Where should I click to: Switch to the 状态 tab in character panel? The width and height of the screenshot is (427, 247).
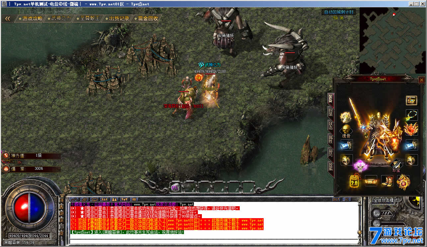pyautogui.click(x=330, y=126)
